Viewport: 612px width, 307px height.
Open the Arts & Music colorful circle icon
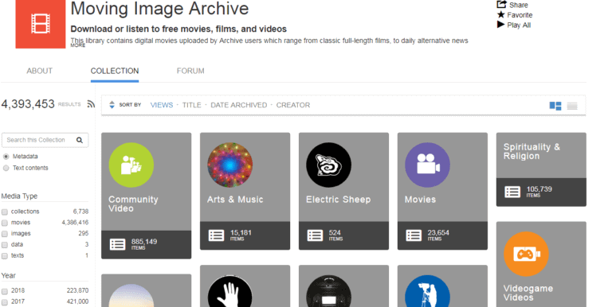[229, 165]
